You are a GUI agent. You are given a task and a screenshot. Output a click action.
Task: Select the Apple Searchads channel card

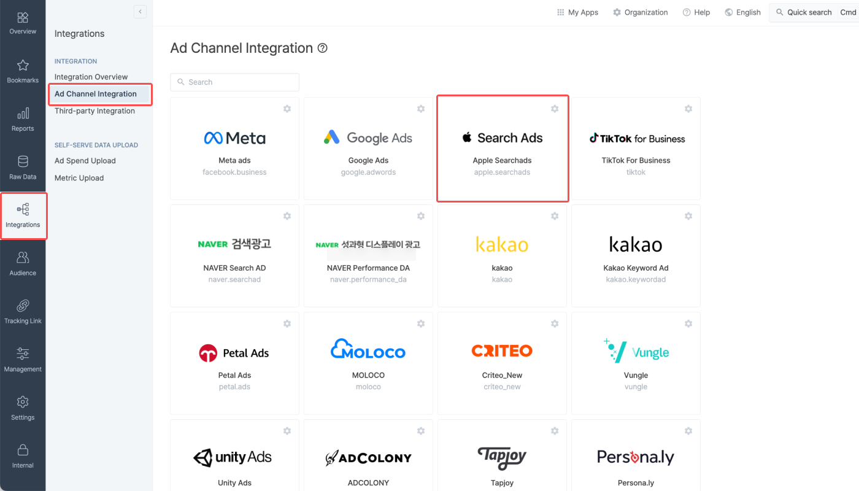(x=503, y=149)
